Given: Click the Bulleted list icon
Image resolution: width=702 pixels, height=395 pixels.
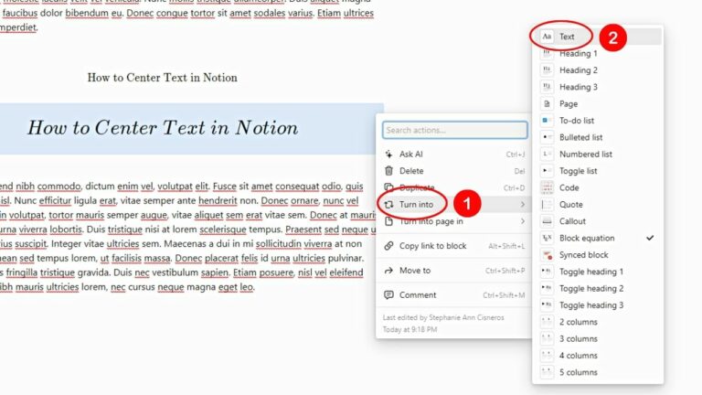Looking at the screenshot, I should pos(547,137).
